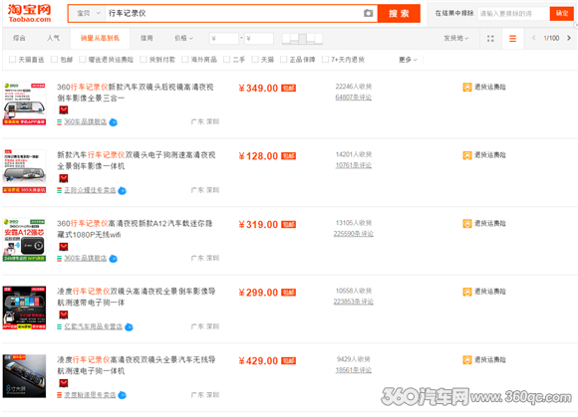The height and width of the screenshot is (417, 578).
Task: Check the 正品保障 filter
Action: pos(283,60)
